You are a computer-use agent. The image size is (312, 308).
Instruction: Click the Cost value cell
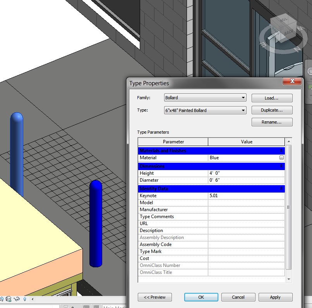246,258
